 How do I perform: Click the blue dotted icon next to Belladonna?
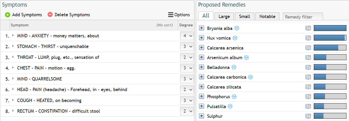point(234,67)
